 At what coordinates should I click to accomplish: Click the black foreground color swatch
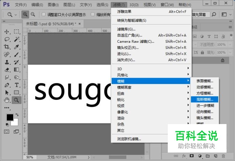[x=10, y=117]
